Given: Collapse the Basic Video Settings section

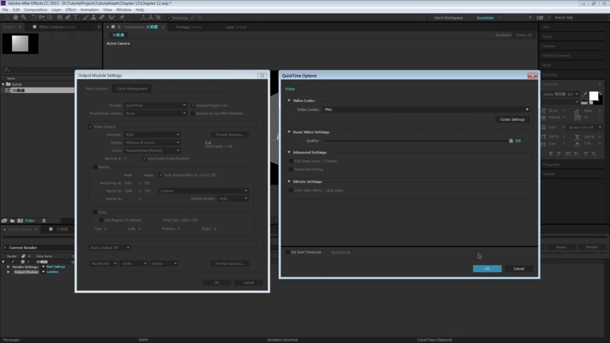Looking at the screenshot, I should point(290,132).
